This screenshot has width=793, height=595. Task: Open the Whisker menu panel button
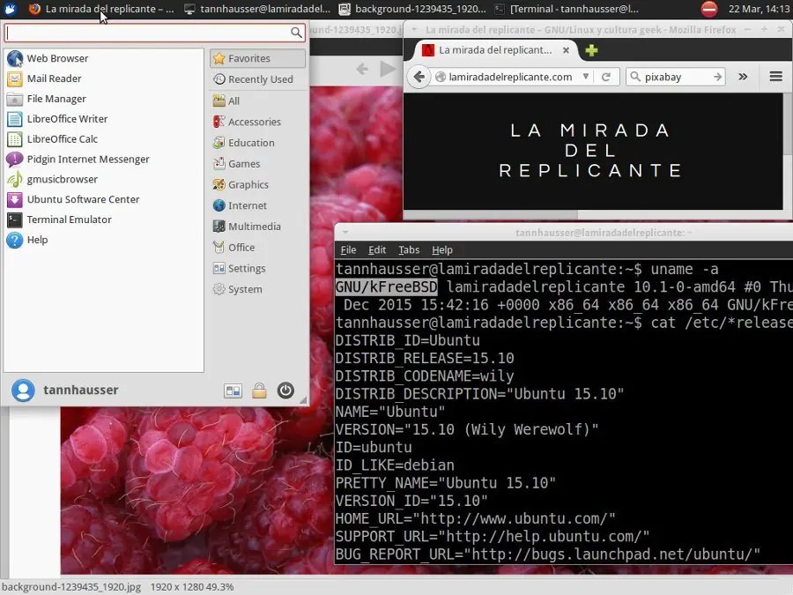10,9
